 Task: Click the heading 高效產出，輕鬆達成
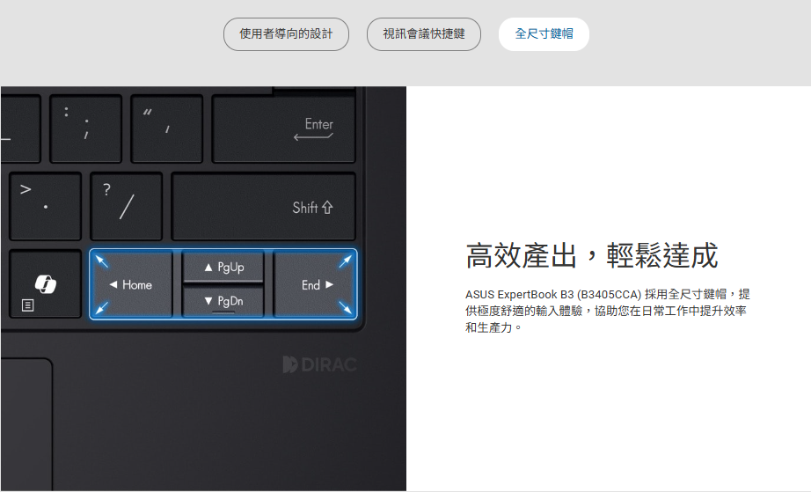(x=591, y=256)
